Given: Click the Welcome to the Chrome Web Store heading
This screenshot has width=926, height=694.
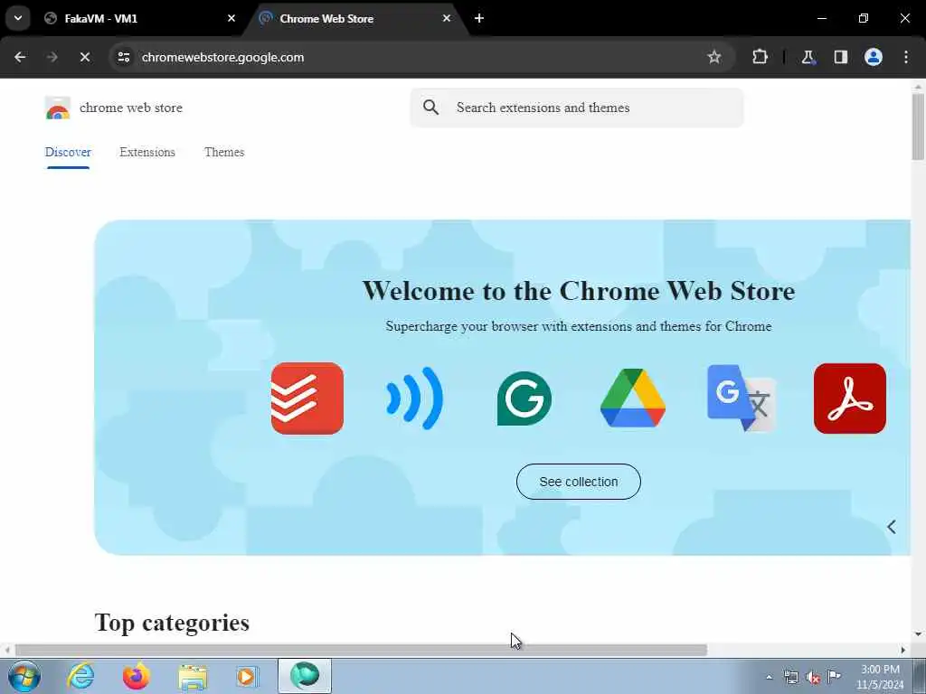Looking at the screenshot, I should tap(578, 290).
